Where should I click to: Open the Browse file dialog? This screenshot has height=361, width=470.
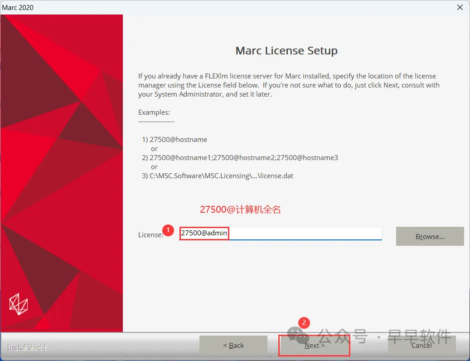tap(430, 236)
